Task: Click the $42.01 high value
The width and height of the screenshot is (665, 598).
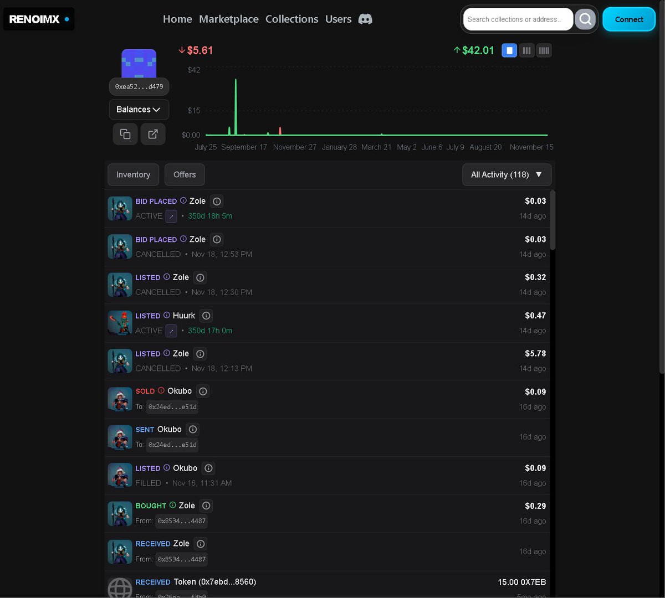Action: (474, 50)
